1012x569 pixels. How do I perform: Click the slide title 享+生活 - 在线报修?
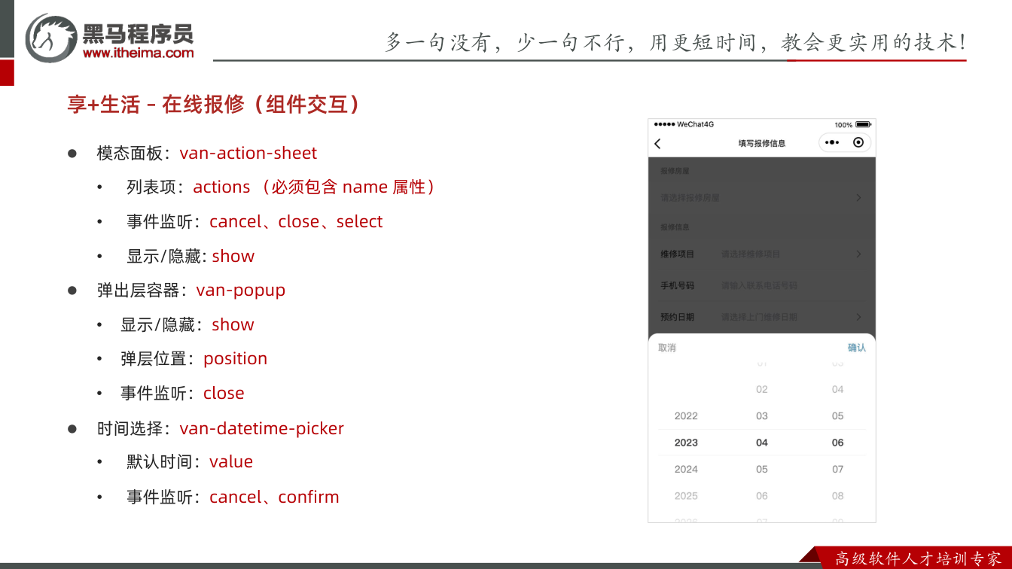[214, 104]
